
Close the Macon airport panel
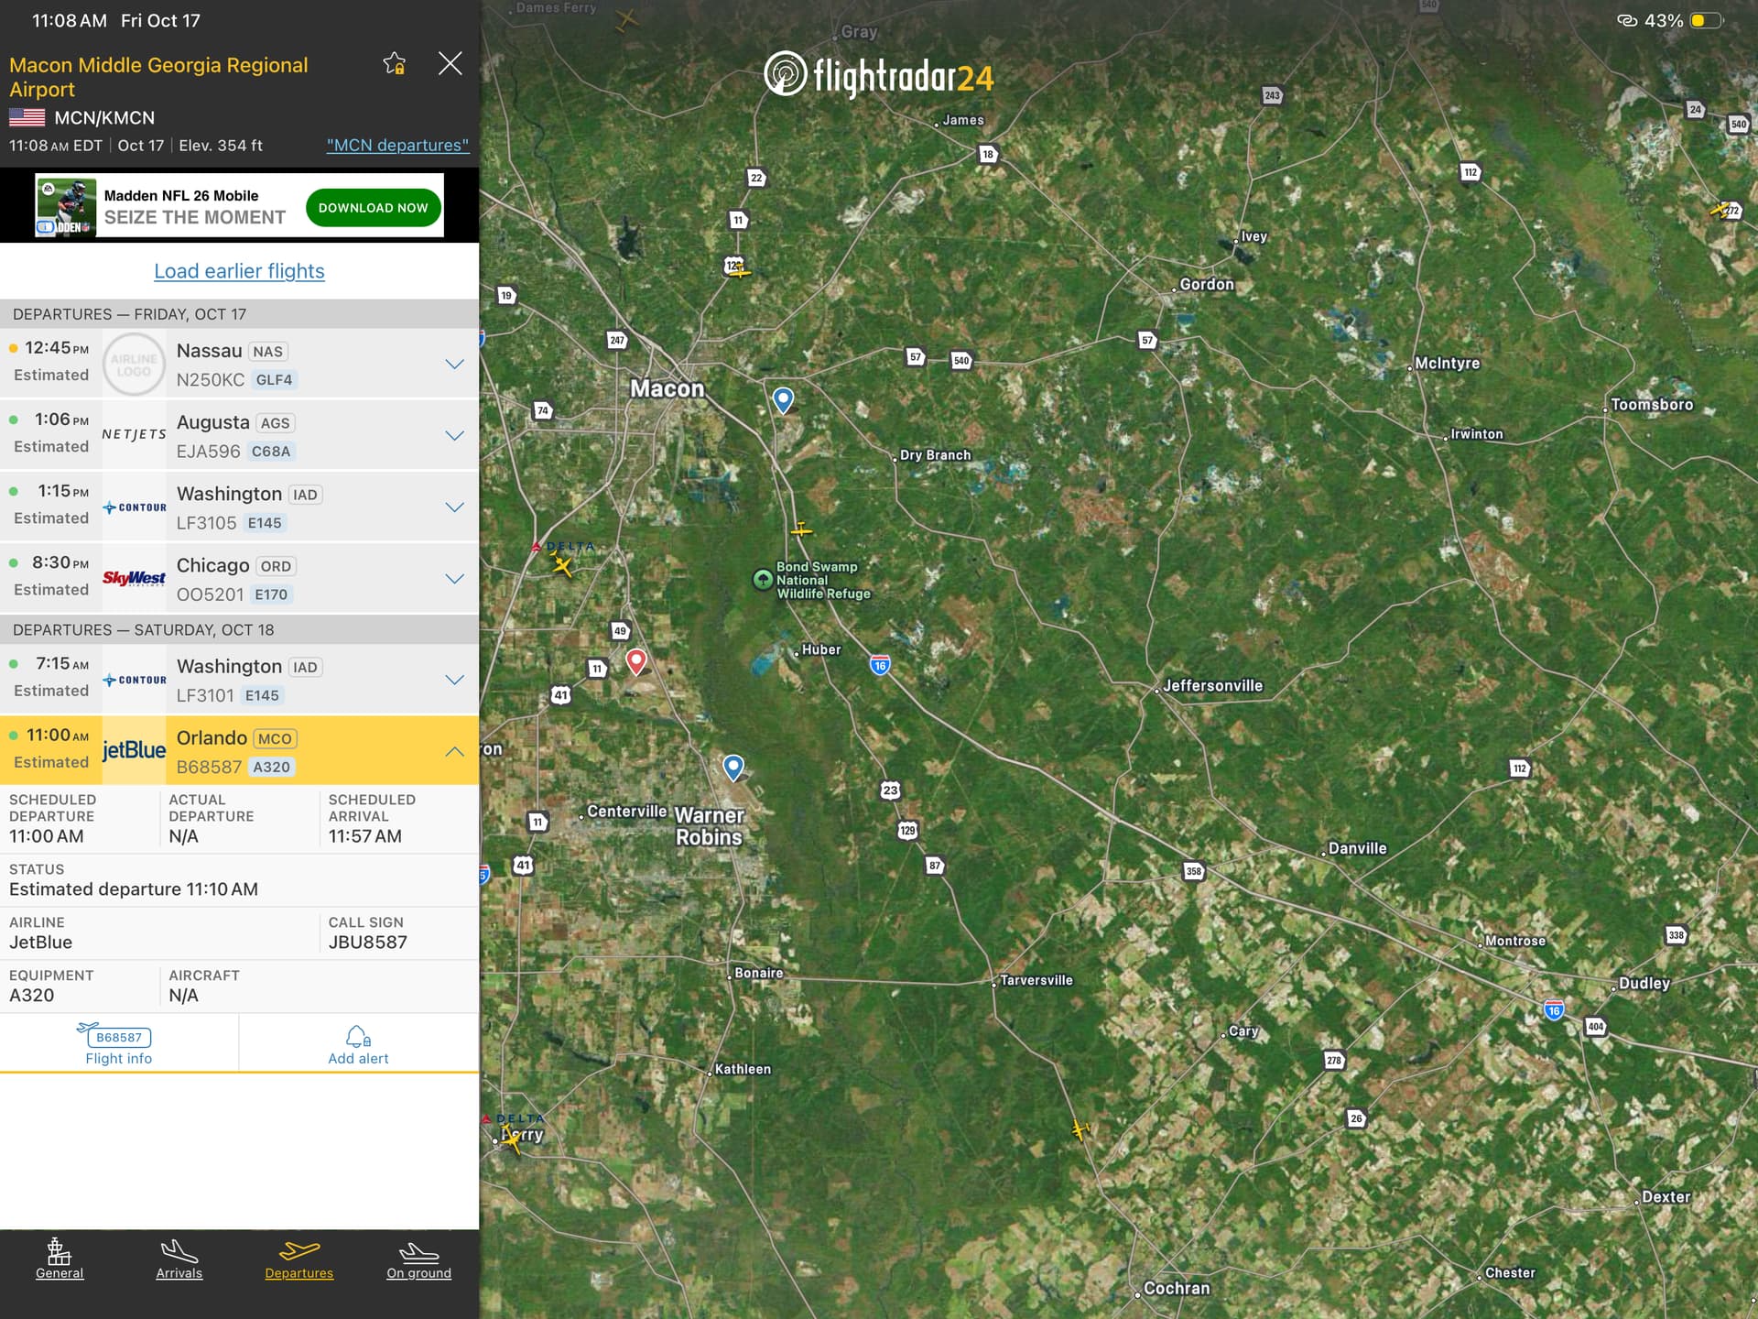(450, 63)
